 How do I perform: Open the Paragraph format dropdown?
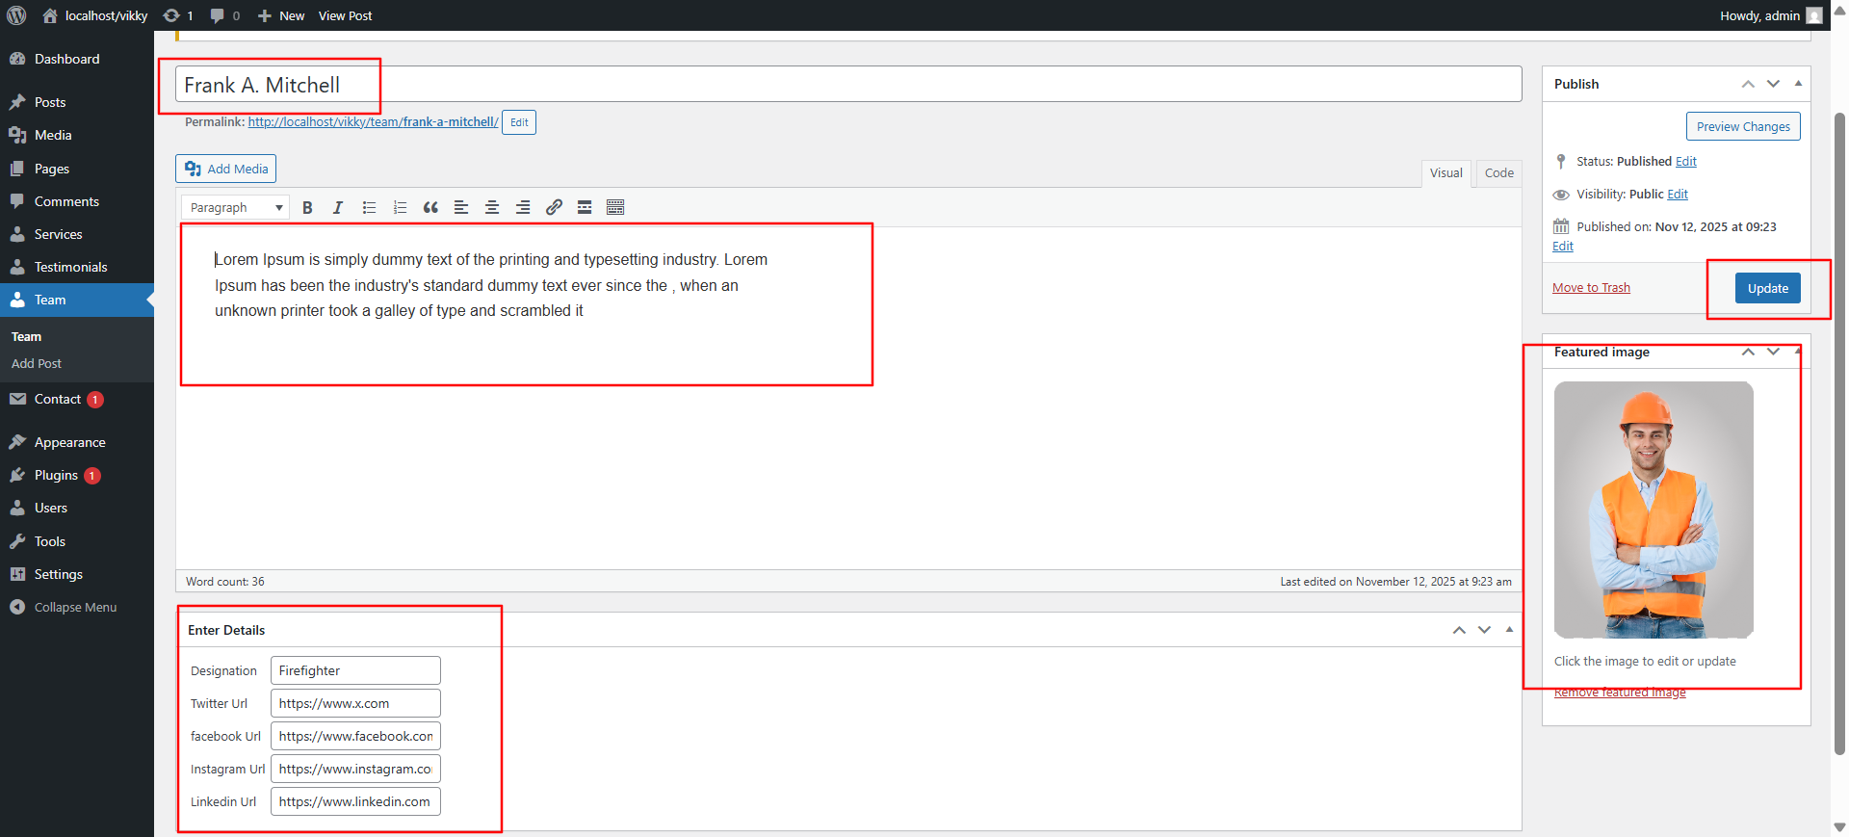coord(235,208)
